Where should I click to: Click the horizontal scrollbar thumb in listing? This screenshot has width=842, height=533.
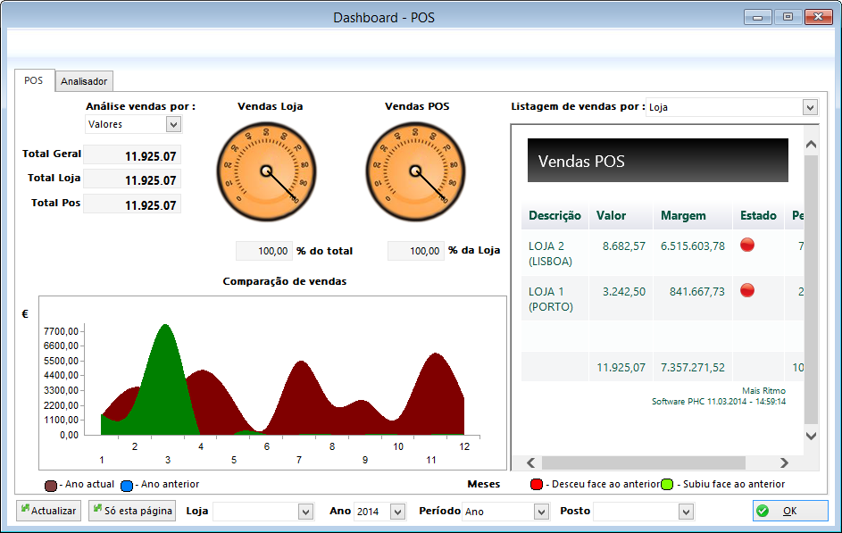(x=643, y=462)
